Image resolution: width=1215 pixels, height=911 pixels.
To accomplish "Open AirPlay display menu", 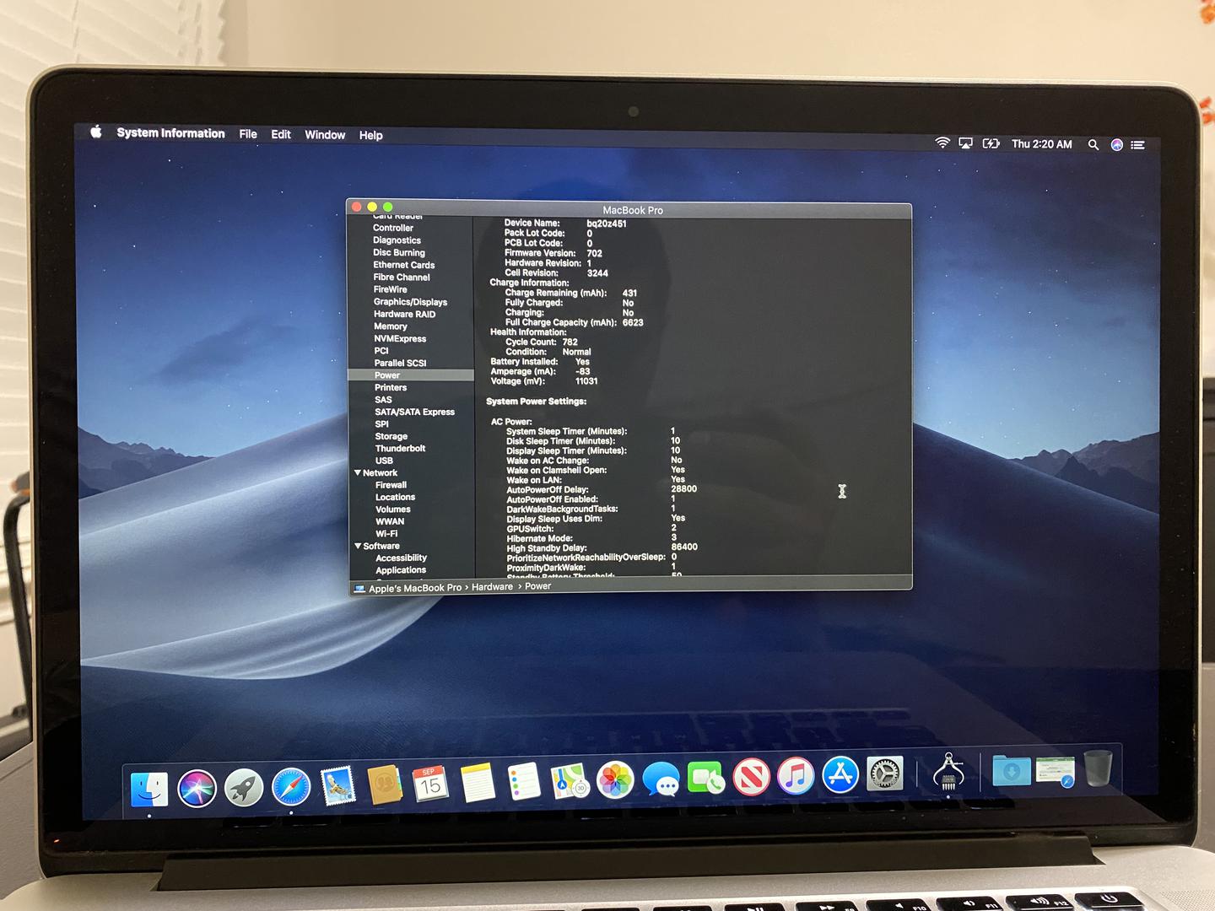I will coord(966,143).
